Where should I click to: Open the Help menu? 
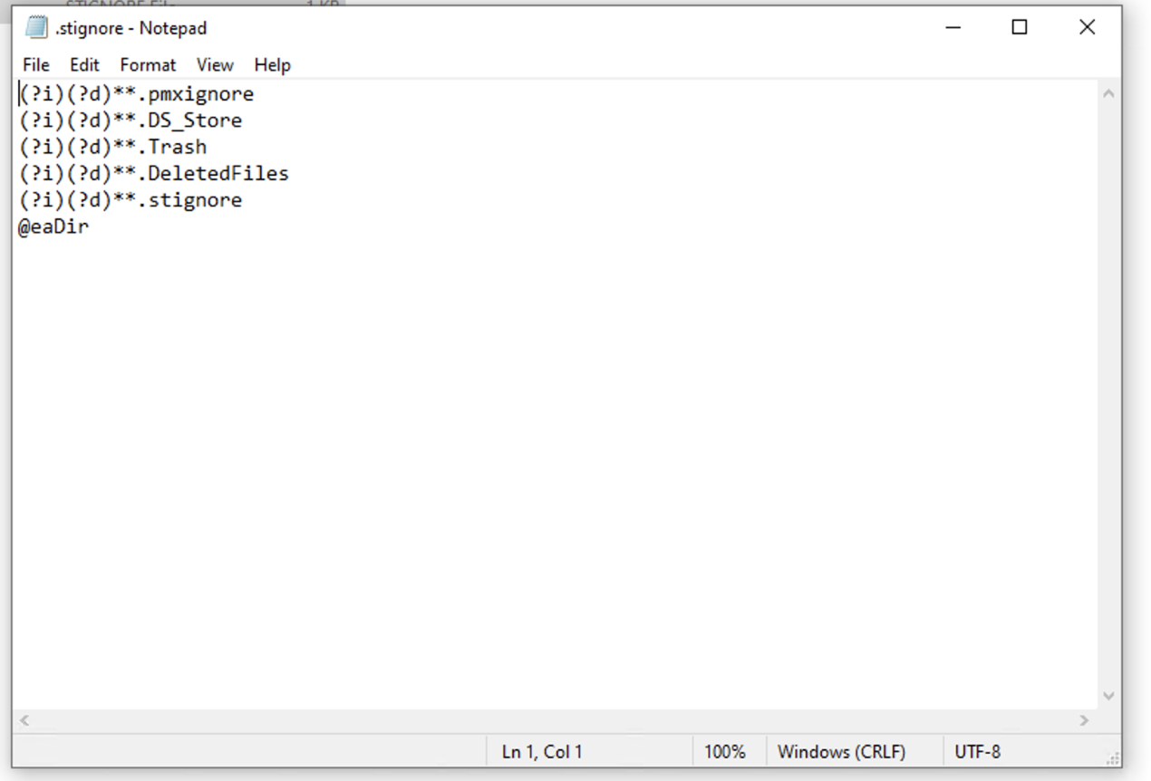pyautogui.click(x=272, y=65)
